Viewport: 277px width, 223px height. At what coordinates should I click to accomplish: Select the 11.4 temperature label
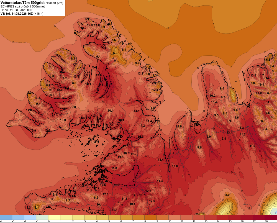point(149,121)
